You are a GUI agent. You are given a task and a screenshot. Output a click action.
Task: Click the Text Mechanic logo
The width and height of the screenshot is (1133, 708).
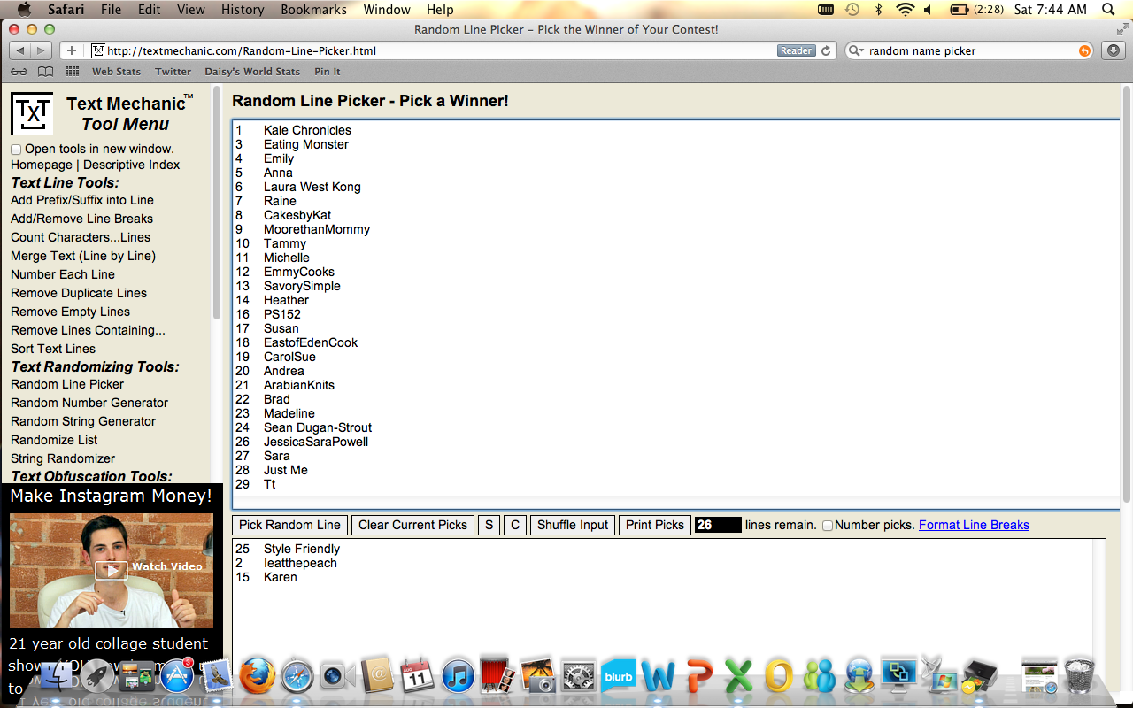point(32,113)
